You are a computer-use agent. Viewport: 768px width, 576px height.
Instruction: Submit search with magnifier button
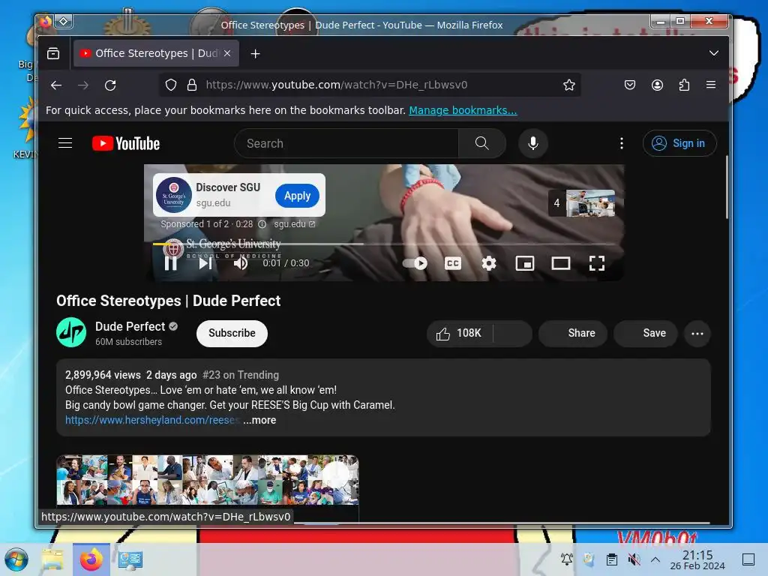[482, 143]
